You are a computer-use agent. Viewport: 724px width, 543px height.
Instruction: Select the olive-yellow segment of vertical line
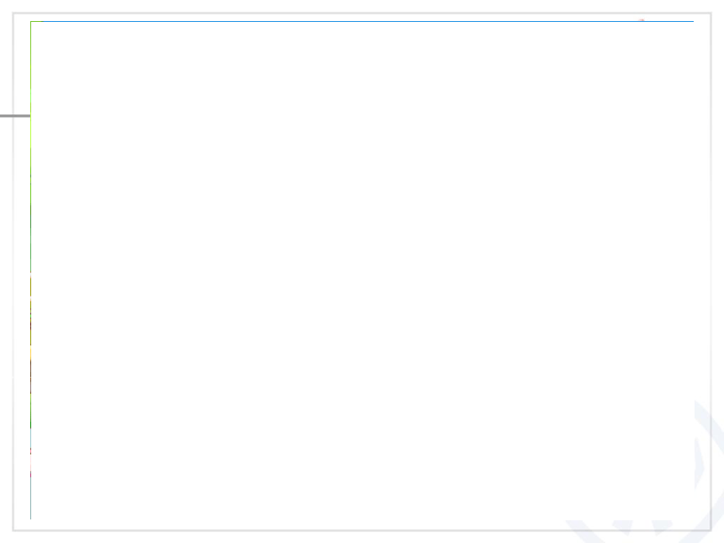30,286
